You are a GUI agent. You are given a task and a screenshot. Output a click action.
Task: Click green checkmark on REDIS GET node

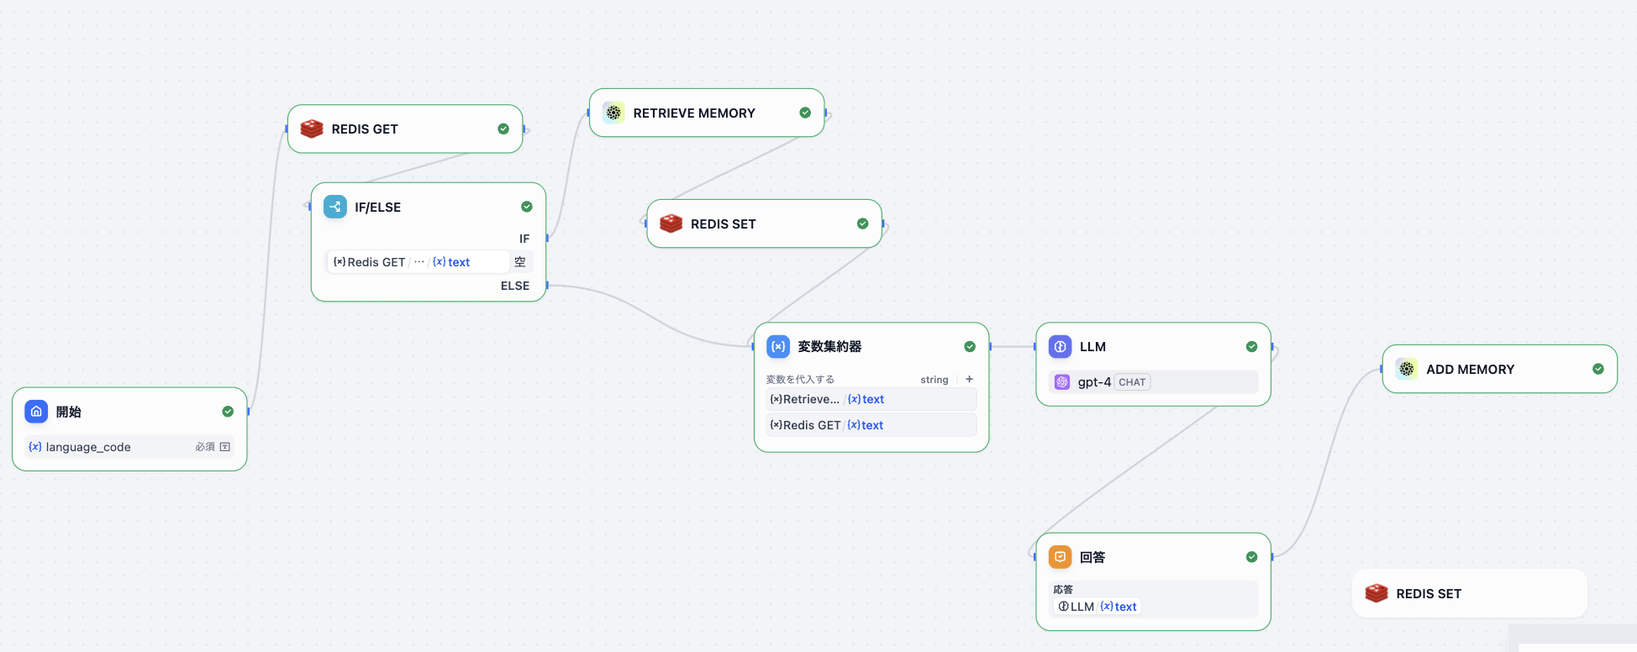[503, 129]
